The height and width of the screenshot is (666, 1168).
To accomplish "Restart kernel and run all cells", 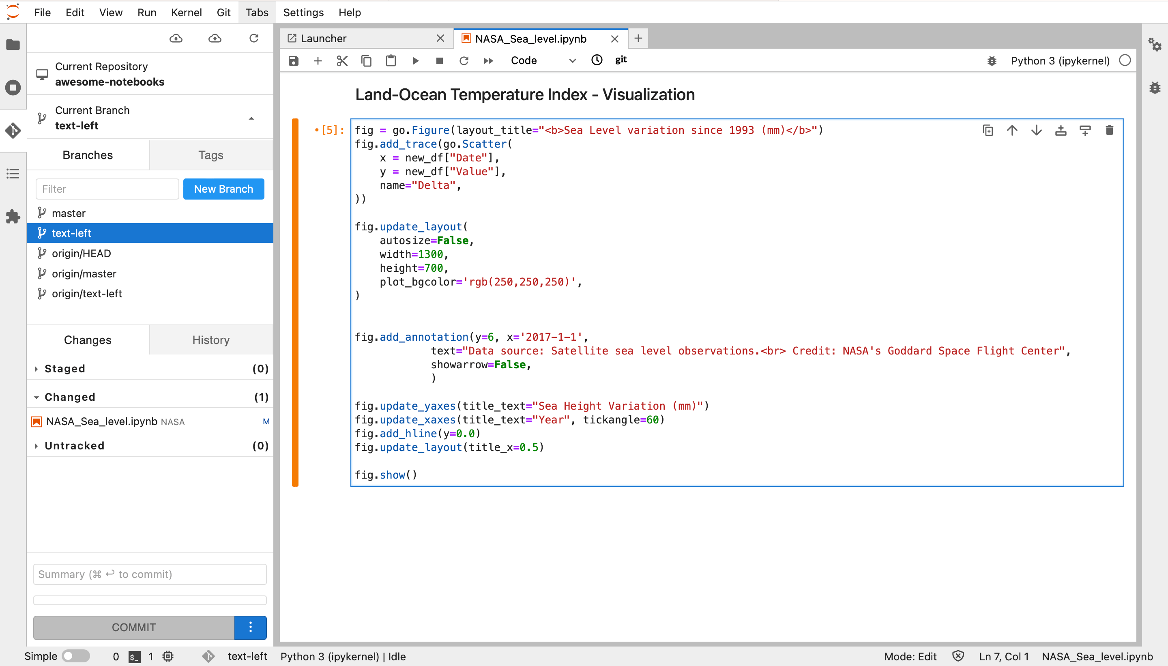I will coord(488,61).
